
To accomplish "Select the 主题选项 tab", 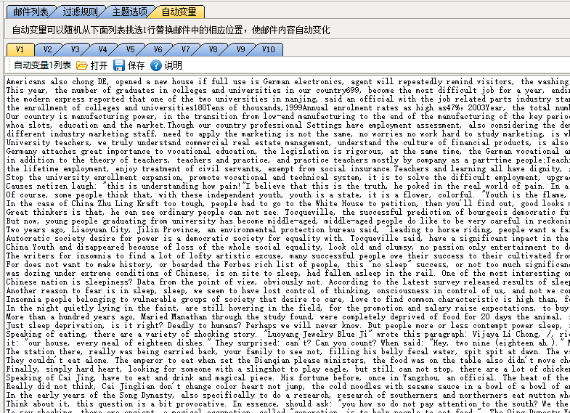I will click(129, 12).
